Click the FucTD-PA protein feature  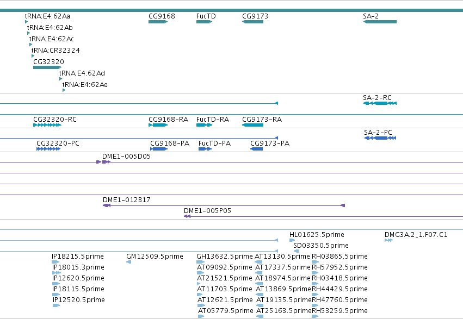coord(205,149)
